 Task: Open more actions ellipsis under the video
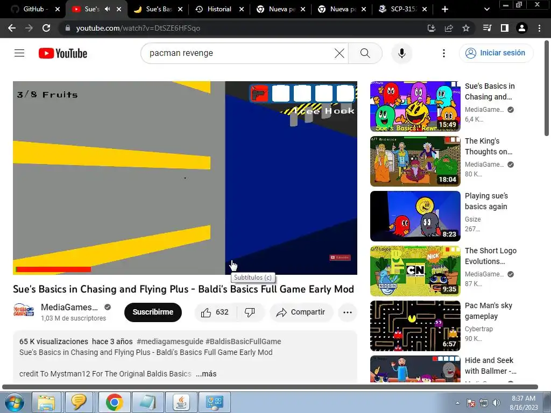(x=348, y=312)
